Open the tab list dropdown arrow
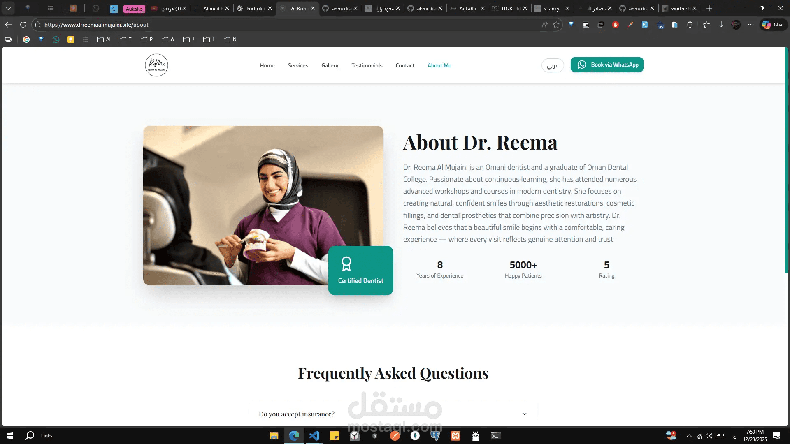The width and height of the screenshot is (790, 444). (x=8, y=8)
